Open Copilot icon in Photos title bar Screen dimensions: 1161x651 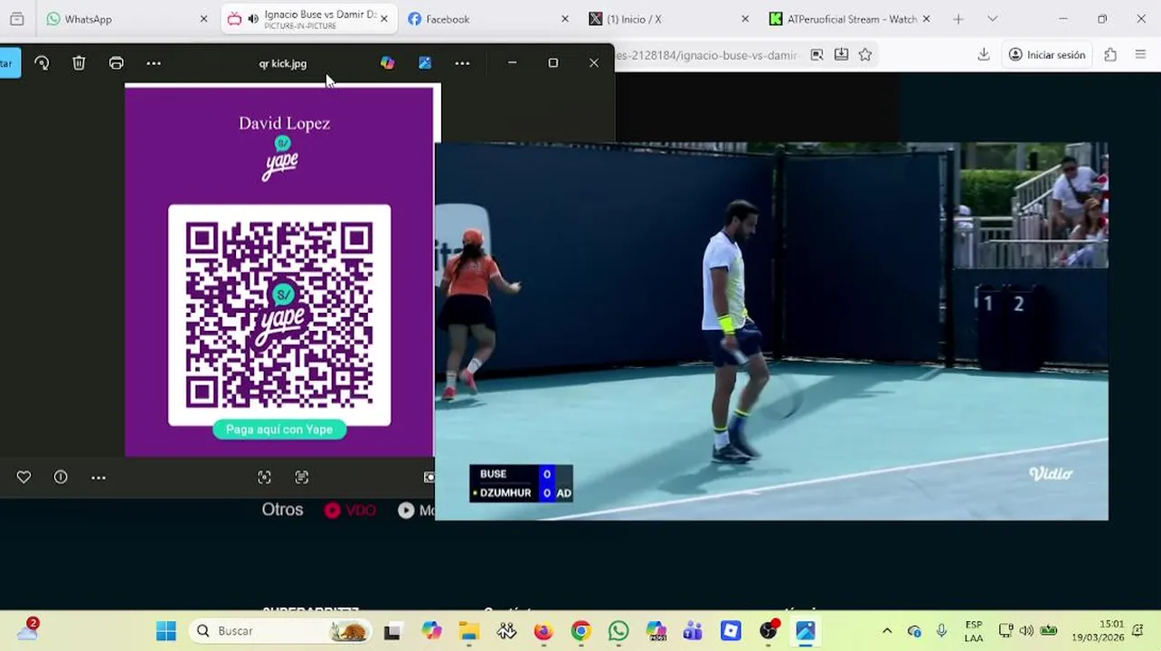click(x=387, y=63)
